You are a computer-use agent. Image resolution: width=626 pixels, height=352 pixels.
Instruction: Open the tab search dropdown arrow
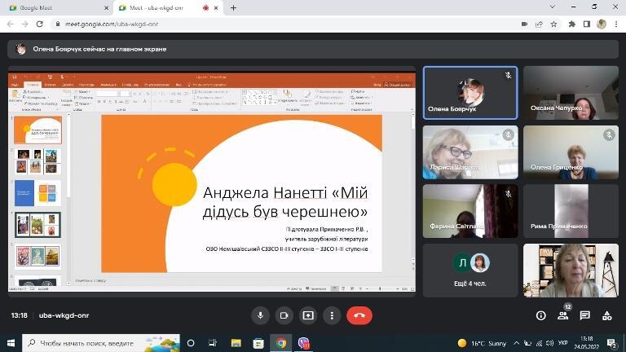[x=553, y=7]
